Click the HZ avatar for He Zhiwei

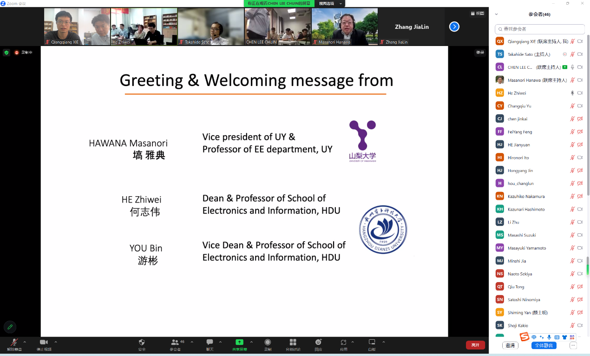point(500,93)
